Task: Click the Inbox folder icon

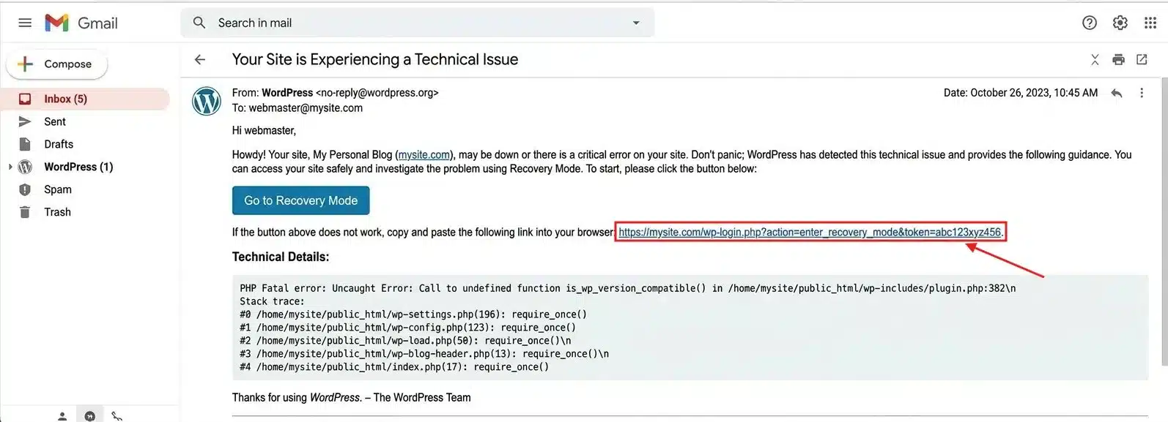Action: point(25,99)
